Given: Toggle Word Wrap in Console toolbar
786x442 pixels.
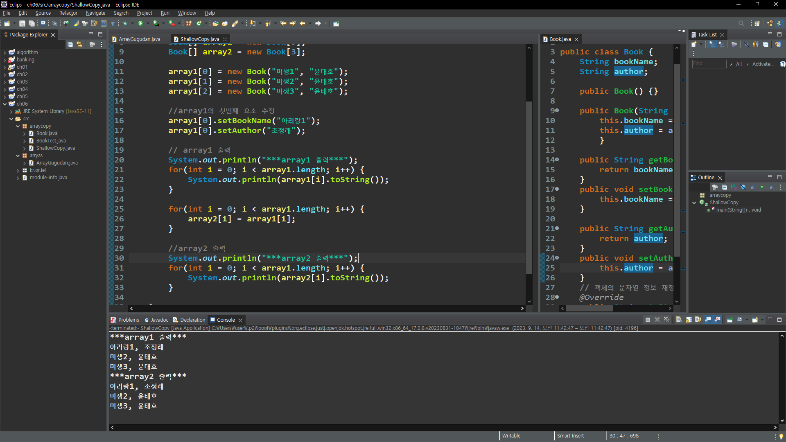Looking at the screenshot, I should (698, 320).
